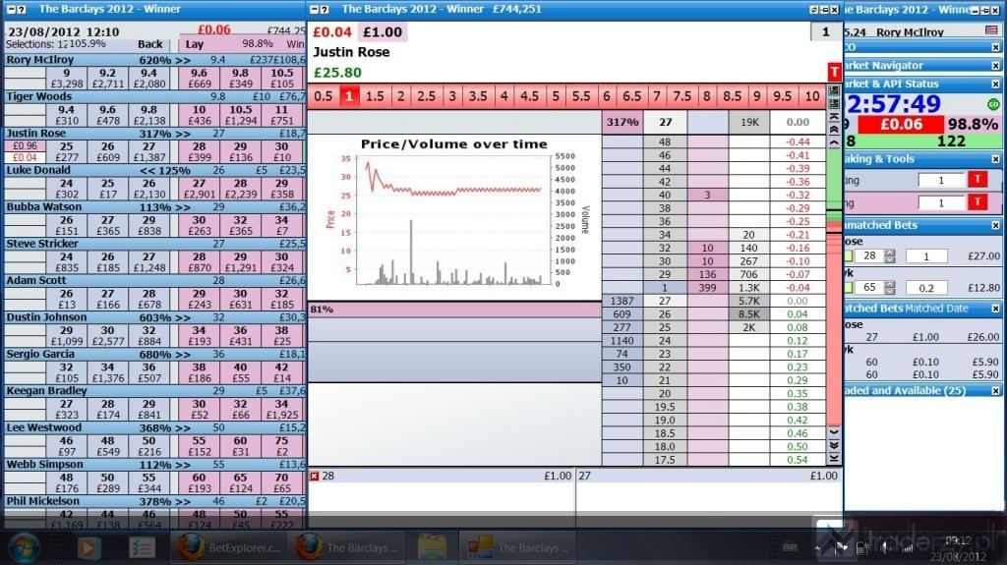Click the Price/Volume over time chart

click(454, 215)
